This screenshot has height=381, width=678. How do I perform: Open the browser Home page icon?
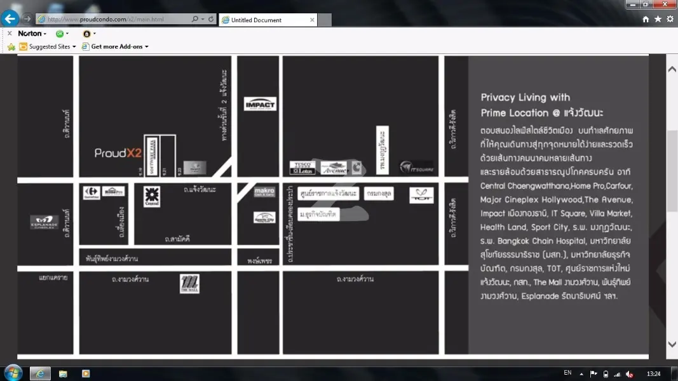tap(646, 19)
